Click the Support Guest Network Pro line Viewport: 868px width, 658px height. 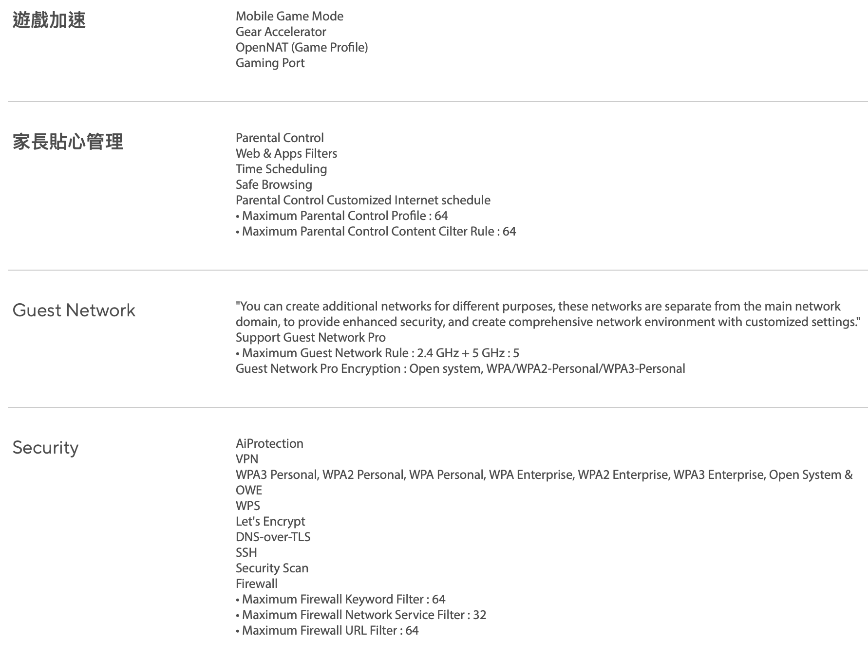click(310, 338)
